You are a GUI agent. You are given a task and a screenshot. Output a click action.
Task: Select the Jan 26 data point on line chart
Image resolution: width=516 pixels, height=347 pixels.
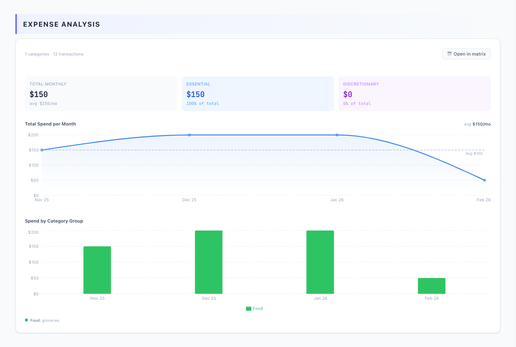pos(337,135)
